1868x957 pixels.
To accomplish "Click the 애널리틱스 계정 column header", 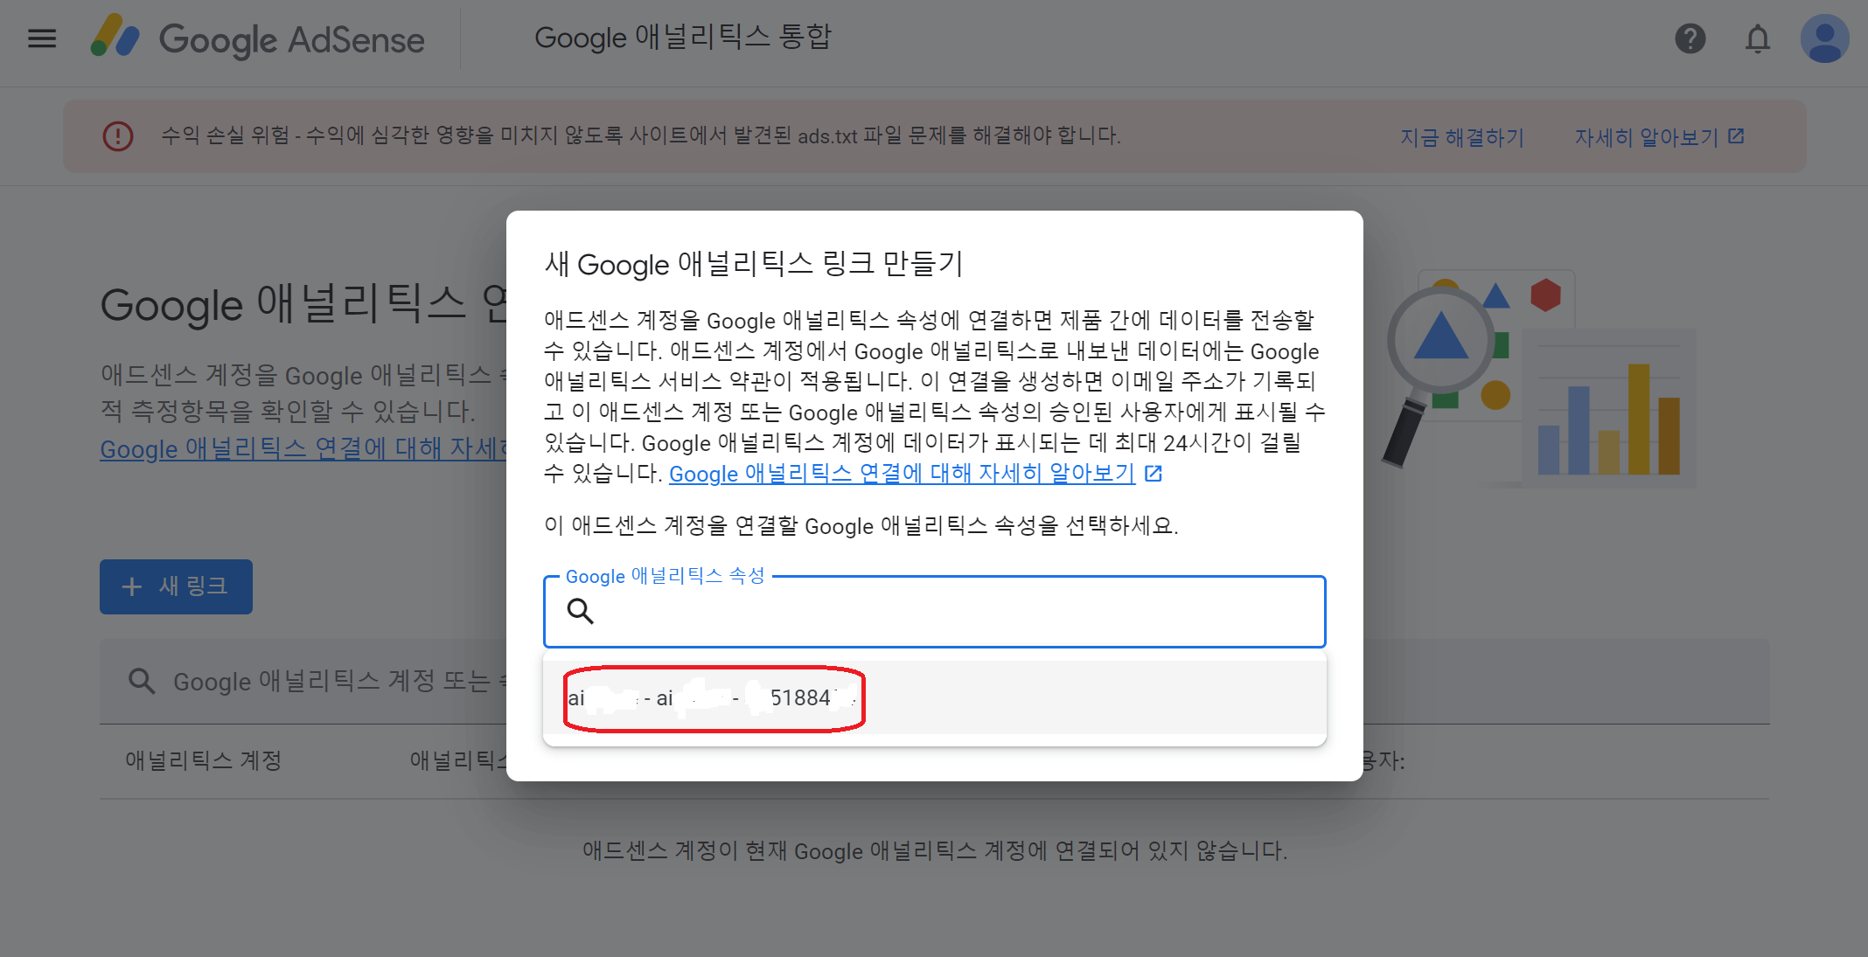I will point(203,760).
